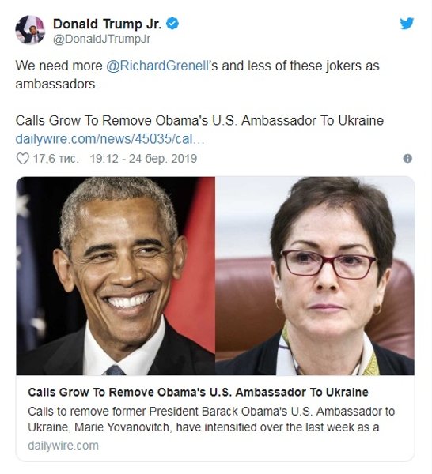Visit the dailywire.com card domain
432x474 pixels.
63,446
